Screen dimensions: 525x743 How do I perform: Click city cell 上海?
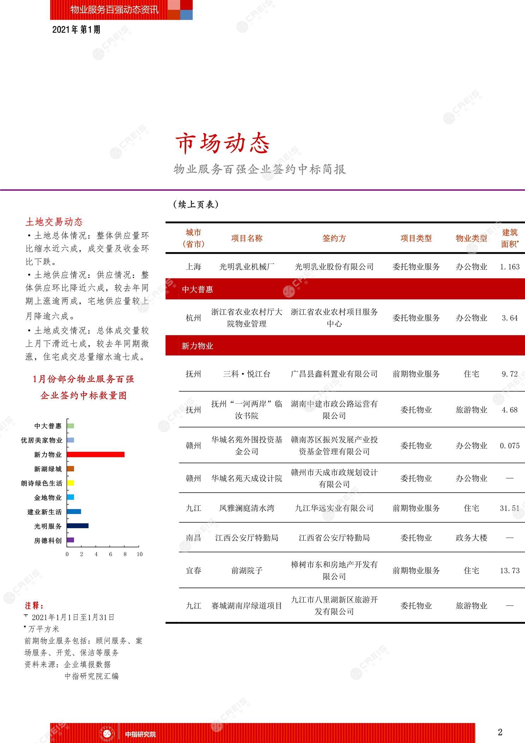click(193, 267)
